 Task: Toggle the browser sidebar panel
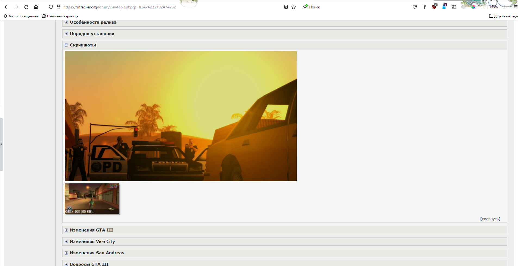(x=454, y=7)
